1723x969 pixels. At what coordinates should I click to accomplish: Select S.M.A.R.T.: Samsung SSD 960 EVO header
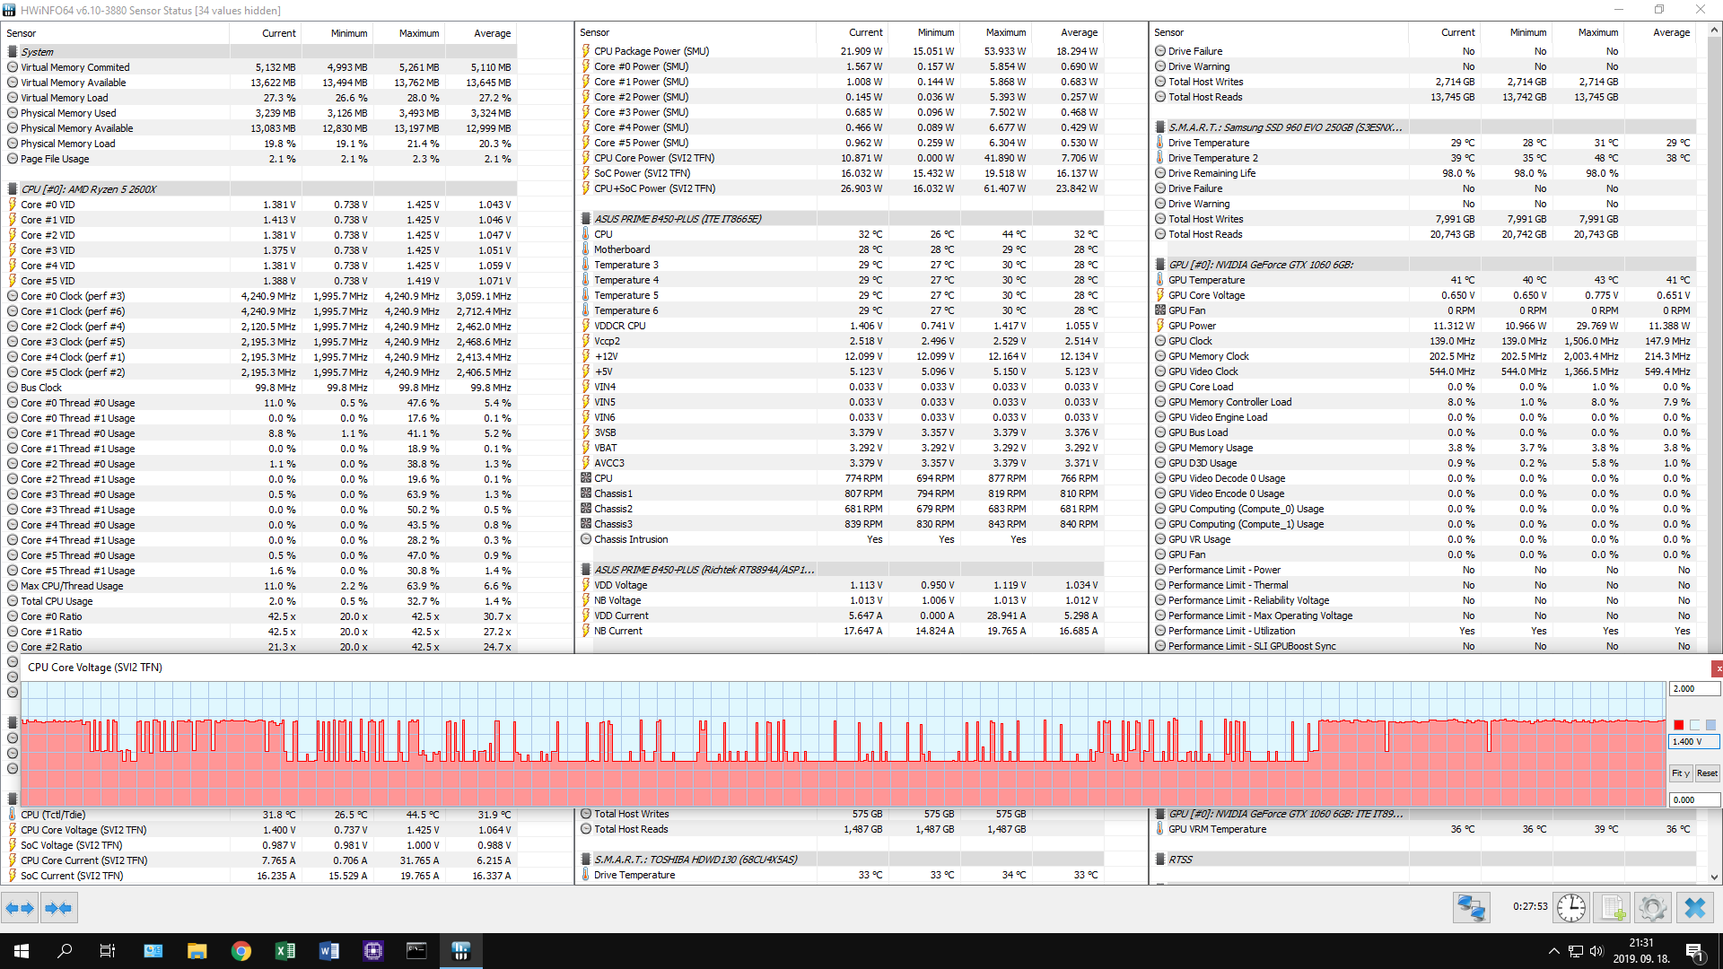[x=1425, y=127]
